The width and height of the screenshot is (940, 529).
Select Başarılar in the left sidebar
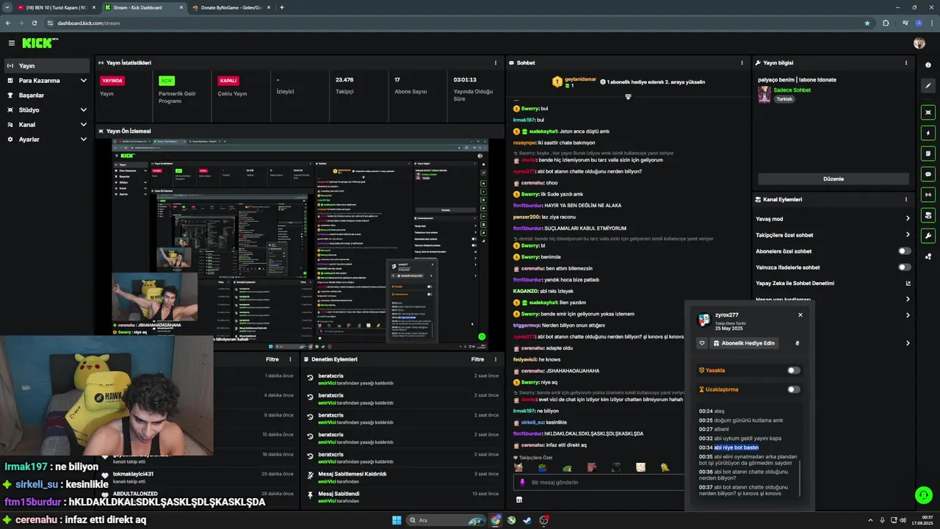47,95
